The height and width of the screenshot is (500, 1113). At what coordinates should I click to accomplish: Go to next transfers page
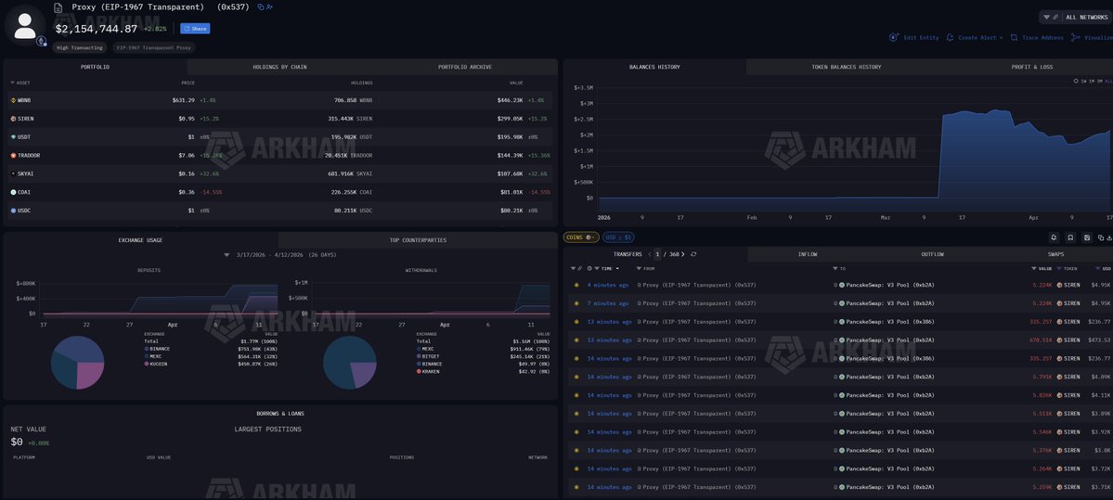click(683, 254)
